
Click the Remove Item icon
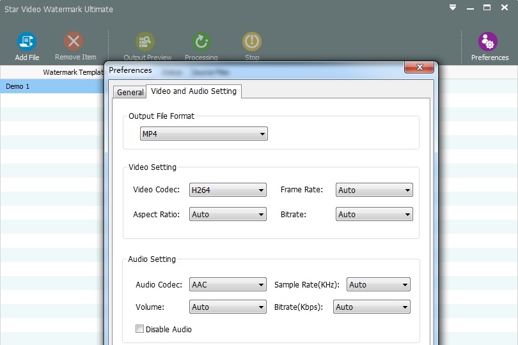tap(74, 42)
